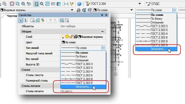Collapse the Общие section with minus
The image size is (185, 104).
102,31
